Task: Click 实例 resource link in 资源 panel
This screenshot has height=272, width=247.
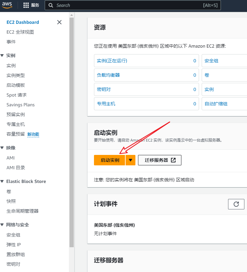Action: [209, 89]
